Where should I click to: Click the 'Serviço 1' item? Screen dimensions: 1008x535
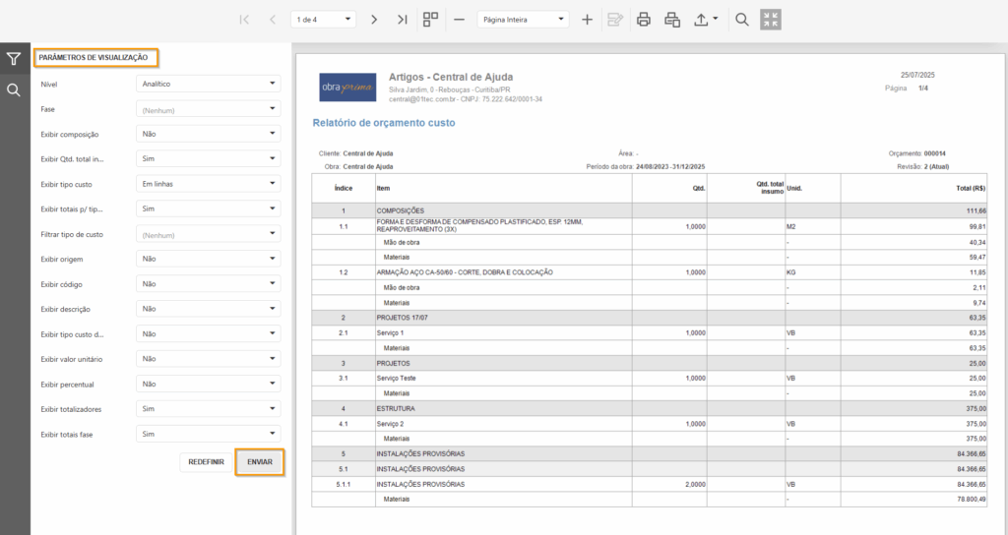[x=390, y=332]
